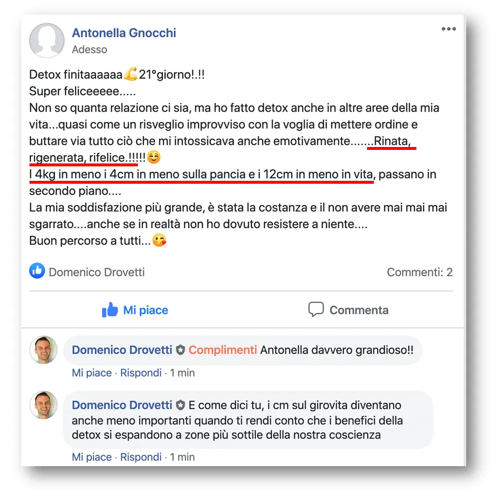
Task: Open Domenico Drovetti name in first comment
Action: (x=122, y=350)
